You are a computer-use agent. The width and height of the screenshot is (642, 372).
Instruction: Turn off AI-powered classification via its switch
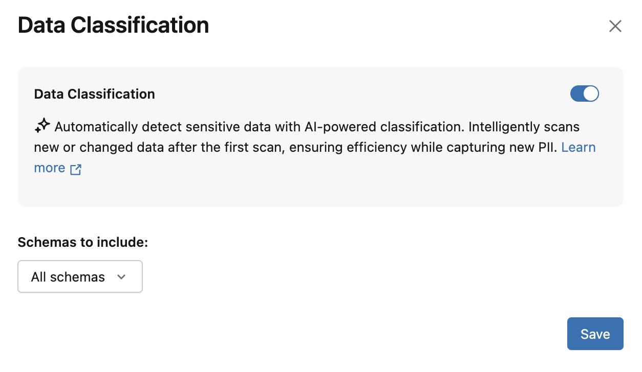click(x=584, y=94)
